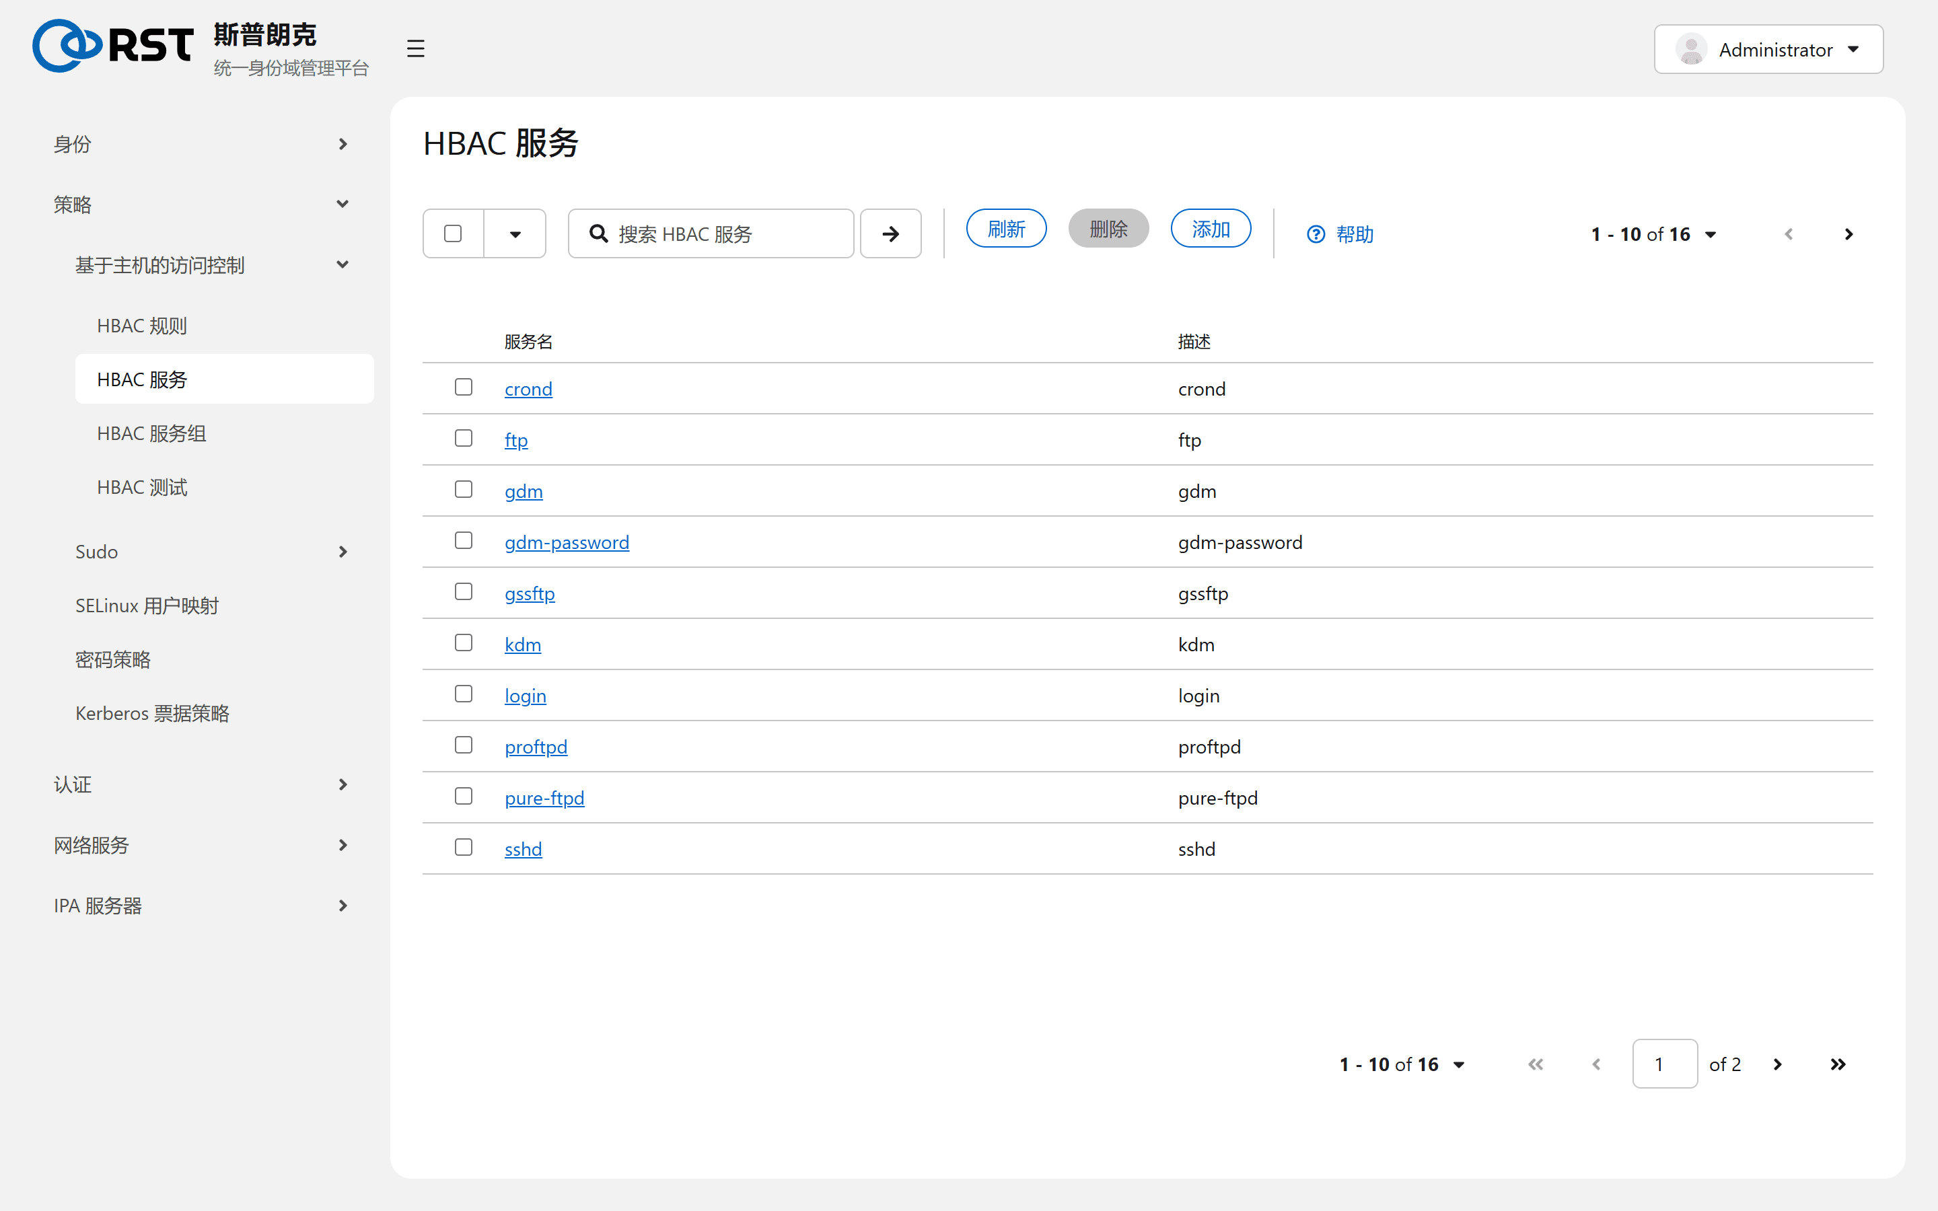Viewport: 1938px width, 1211px height.
Task: Open top items-per-page dropdown 1 - 10 of 16
Action: [x=1655, y=234]
